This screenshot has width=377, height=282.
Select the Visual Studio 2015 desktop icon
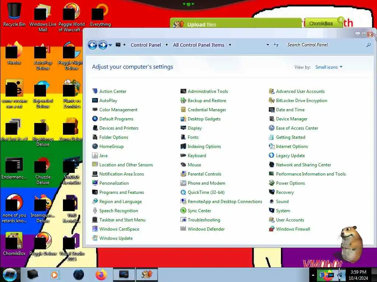coord(72,247)
